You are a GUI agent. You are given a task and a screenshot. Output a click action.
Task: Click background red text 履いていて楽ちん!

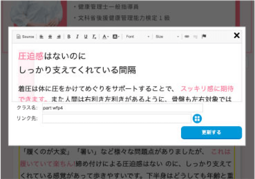[x=47, y=164]
